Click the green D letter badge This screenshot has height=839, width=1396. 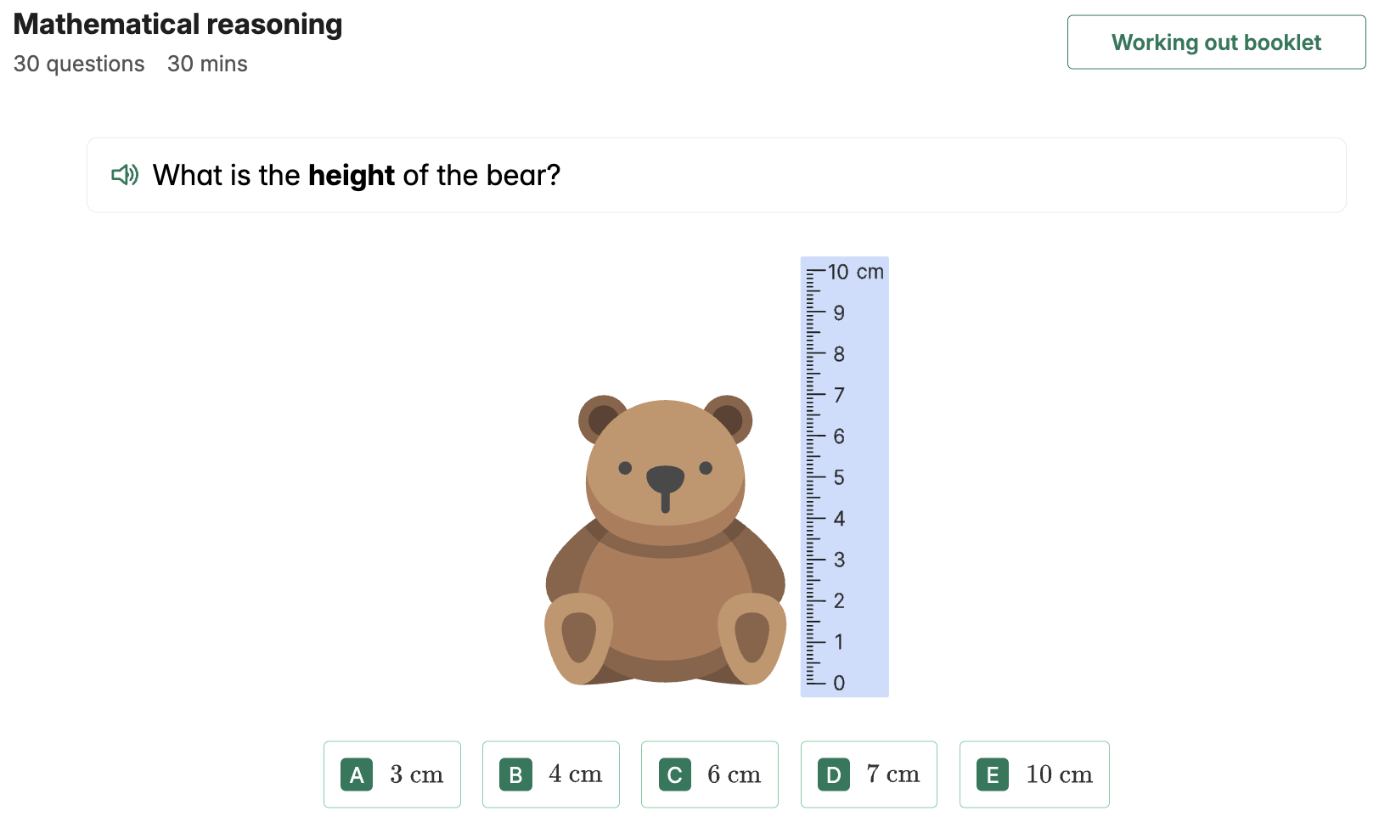coord(834,774)
